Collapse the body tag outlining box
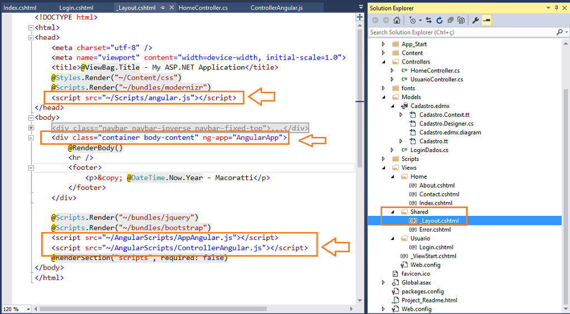 click(31, 118)
